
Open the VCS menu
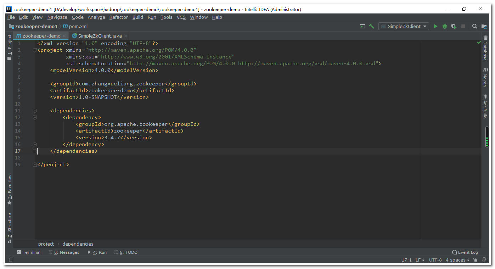pos(181,17)
